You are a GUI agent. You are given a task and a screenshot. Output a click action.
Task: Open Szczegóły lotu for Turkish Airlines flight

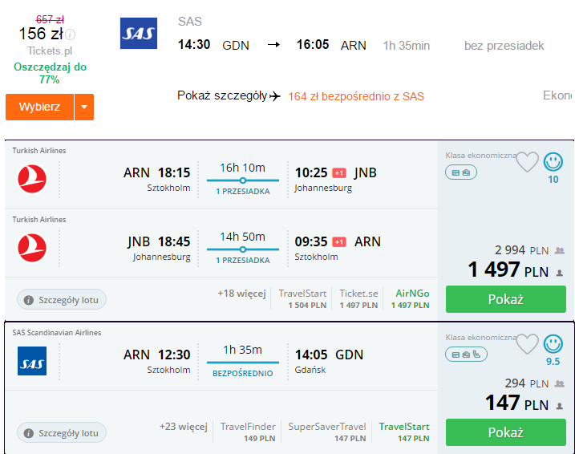click(x=62, y=300)
